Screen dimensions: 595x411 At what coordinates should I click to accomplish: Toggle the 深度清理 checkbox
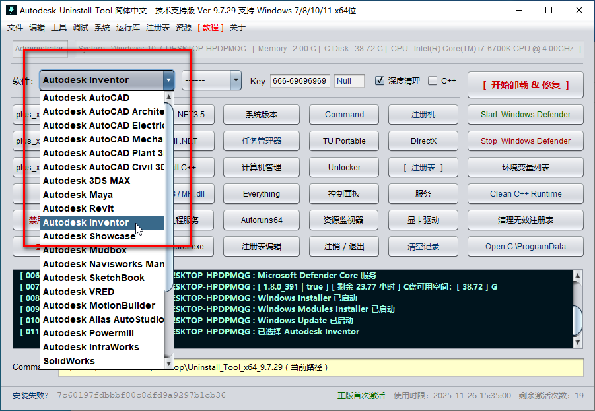coord(380,80)
